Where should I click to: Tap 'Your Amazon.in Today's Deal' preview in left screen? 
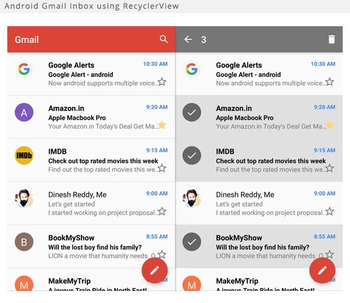(104, 126)
